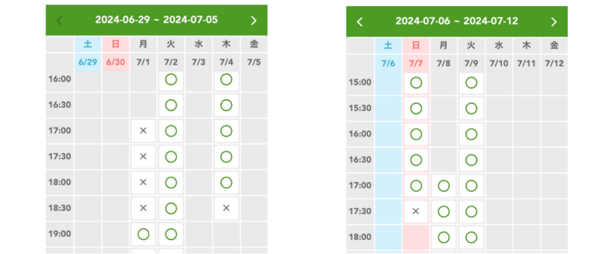Select the 7/7 Sunday column header
Viewport: 609px width, 254px height.
click(x=416, y=63)
